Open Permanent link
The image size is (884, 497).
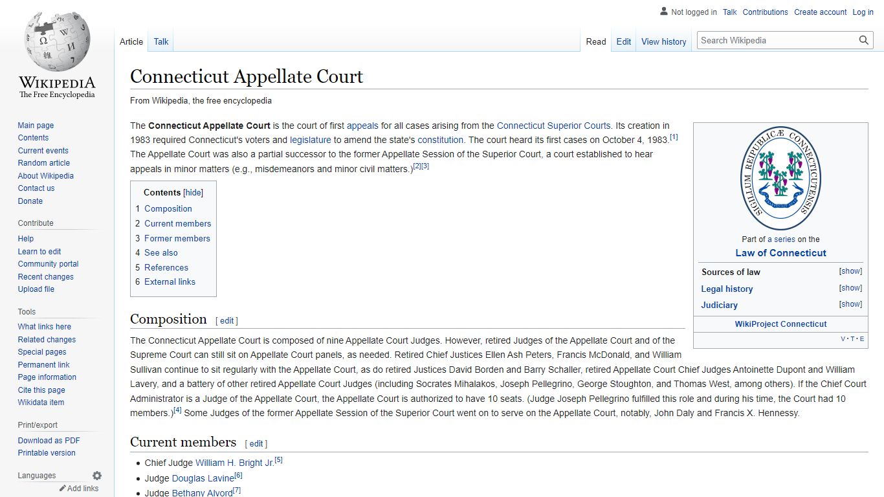[x=44, y=365]
